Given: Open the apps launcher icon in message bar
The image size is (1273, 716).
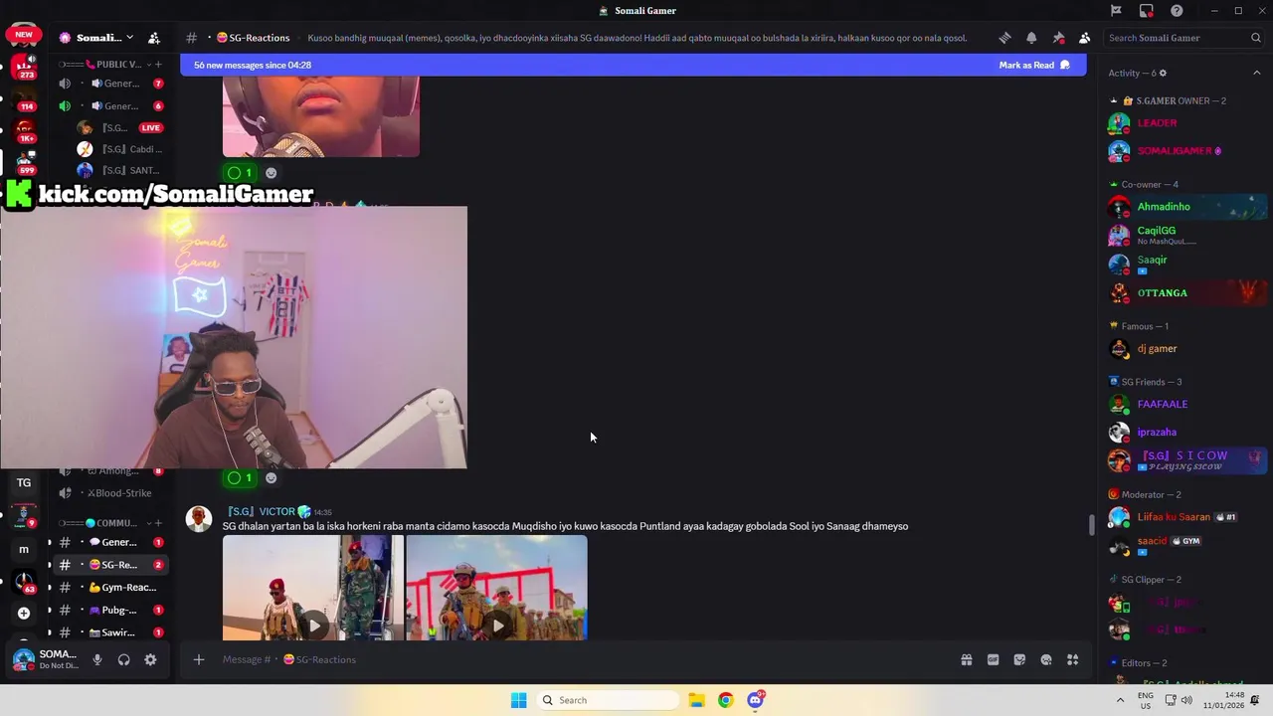Looking at the screenshot, I should click(x=1073, y=659).
